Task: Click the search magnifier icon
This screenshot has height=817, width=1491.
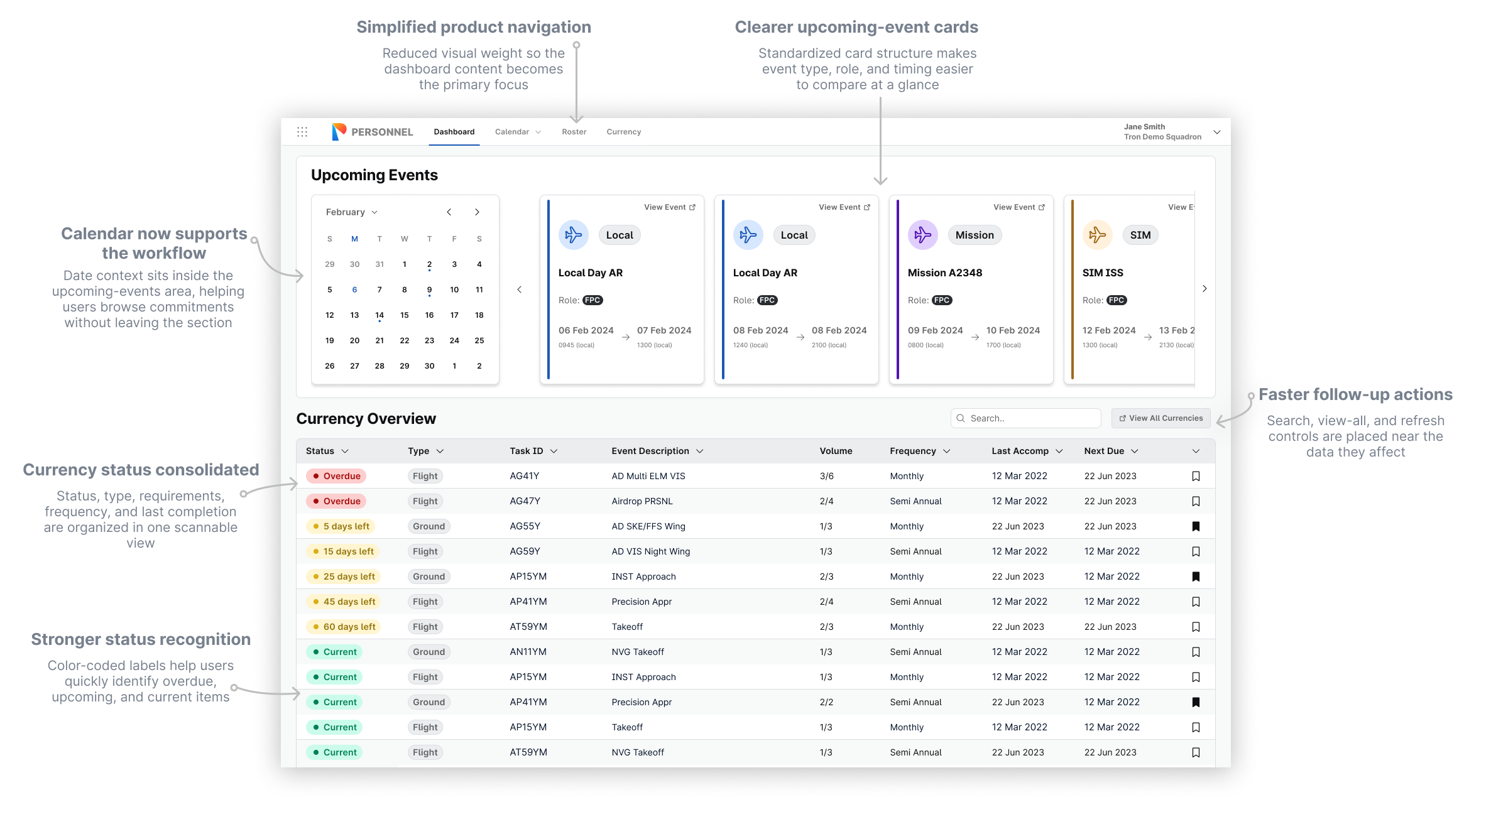Action: click(x=961, y=418)
